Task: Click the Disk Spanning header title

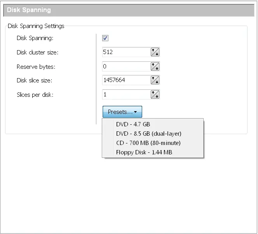Action: click(29, 10)
